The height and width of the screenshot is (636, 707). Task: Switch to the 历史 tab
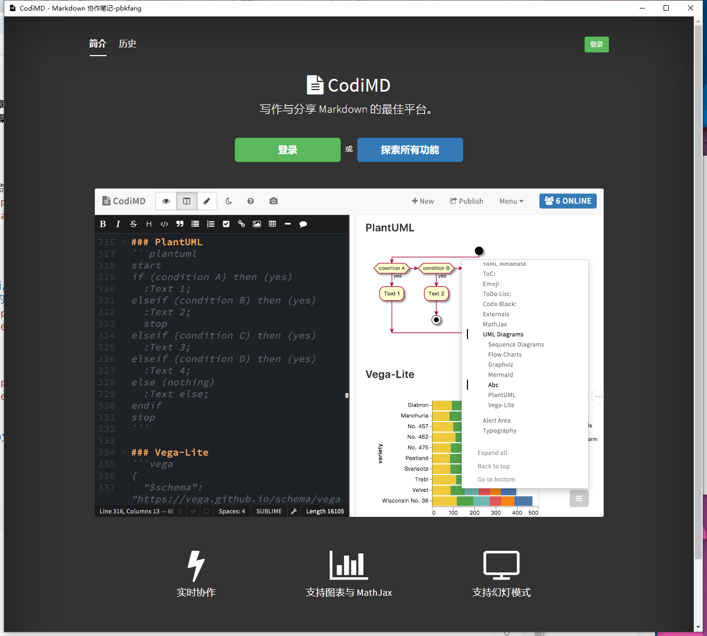coord(128,44)
